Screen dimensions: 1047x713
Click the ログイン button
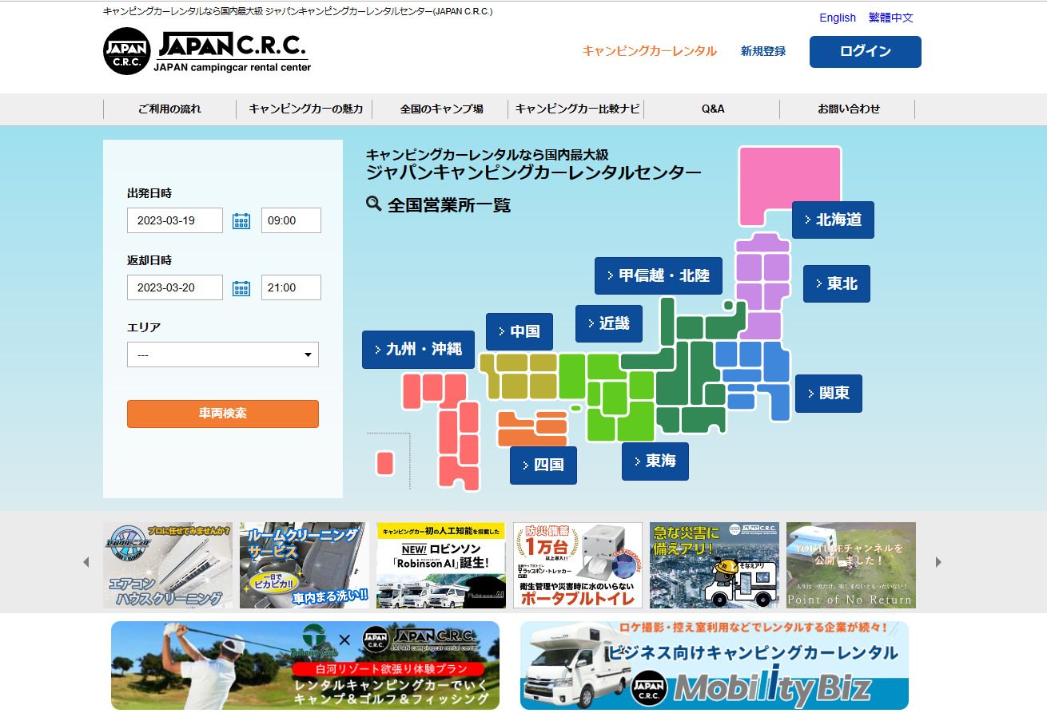[x=866, y=52]
